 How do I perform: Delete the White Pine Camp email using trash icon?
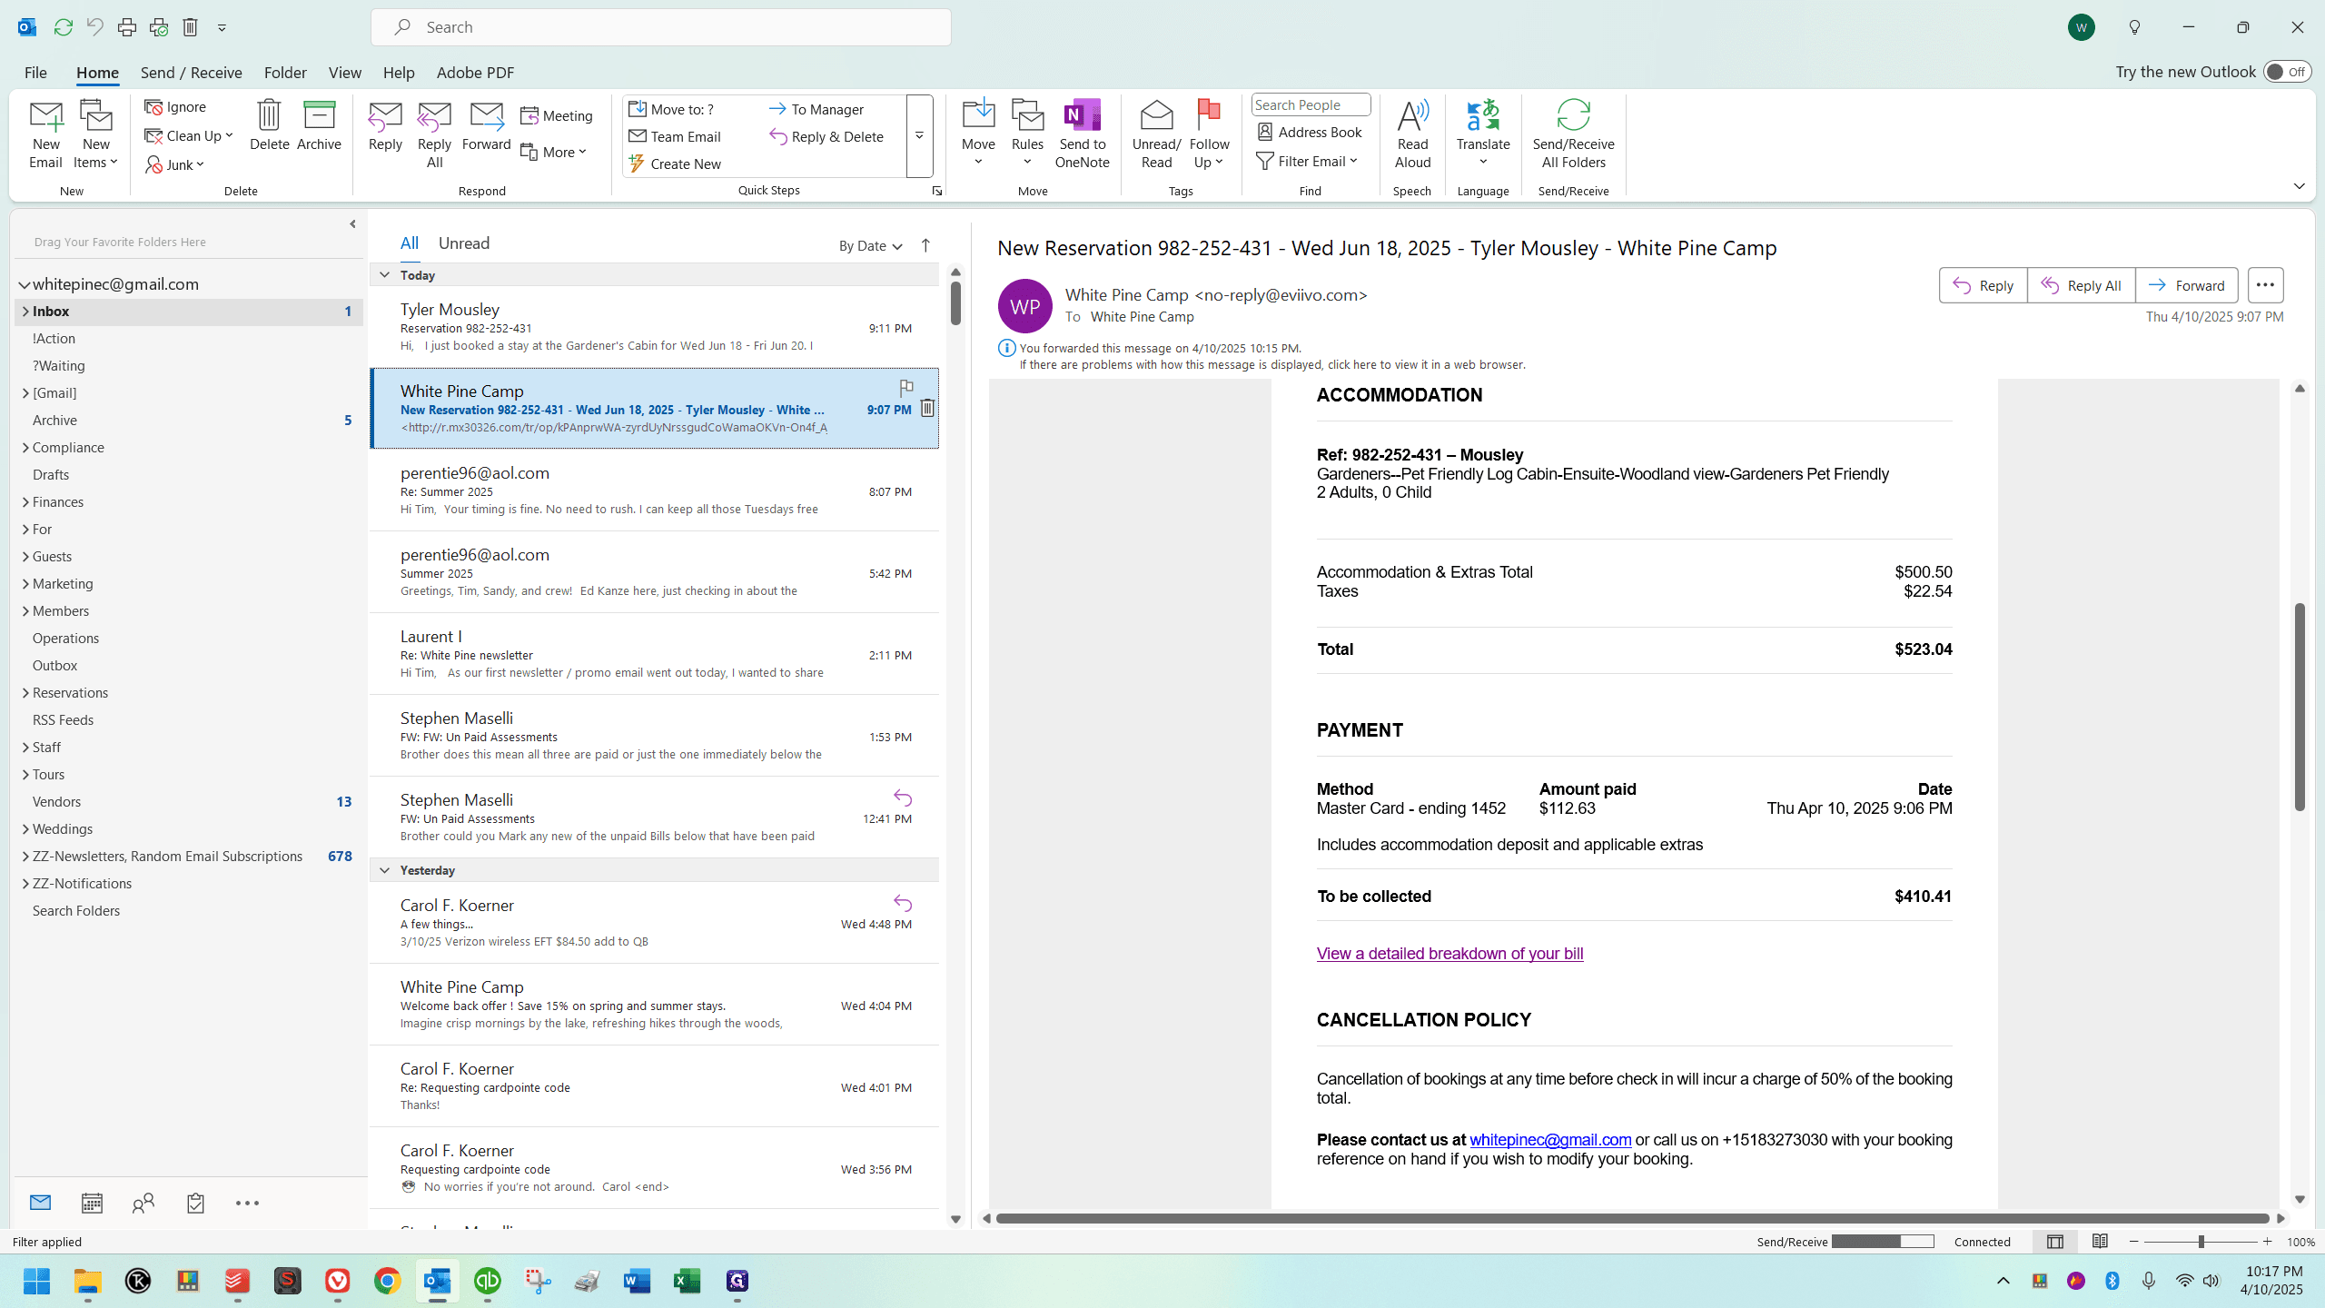926,409
